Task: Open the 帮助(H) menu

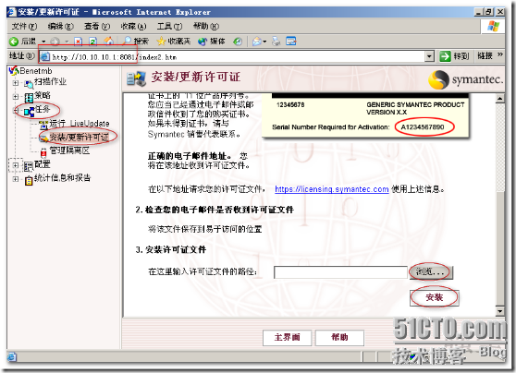Action: [206, 26]
